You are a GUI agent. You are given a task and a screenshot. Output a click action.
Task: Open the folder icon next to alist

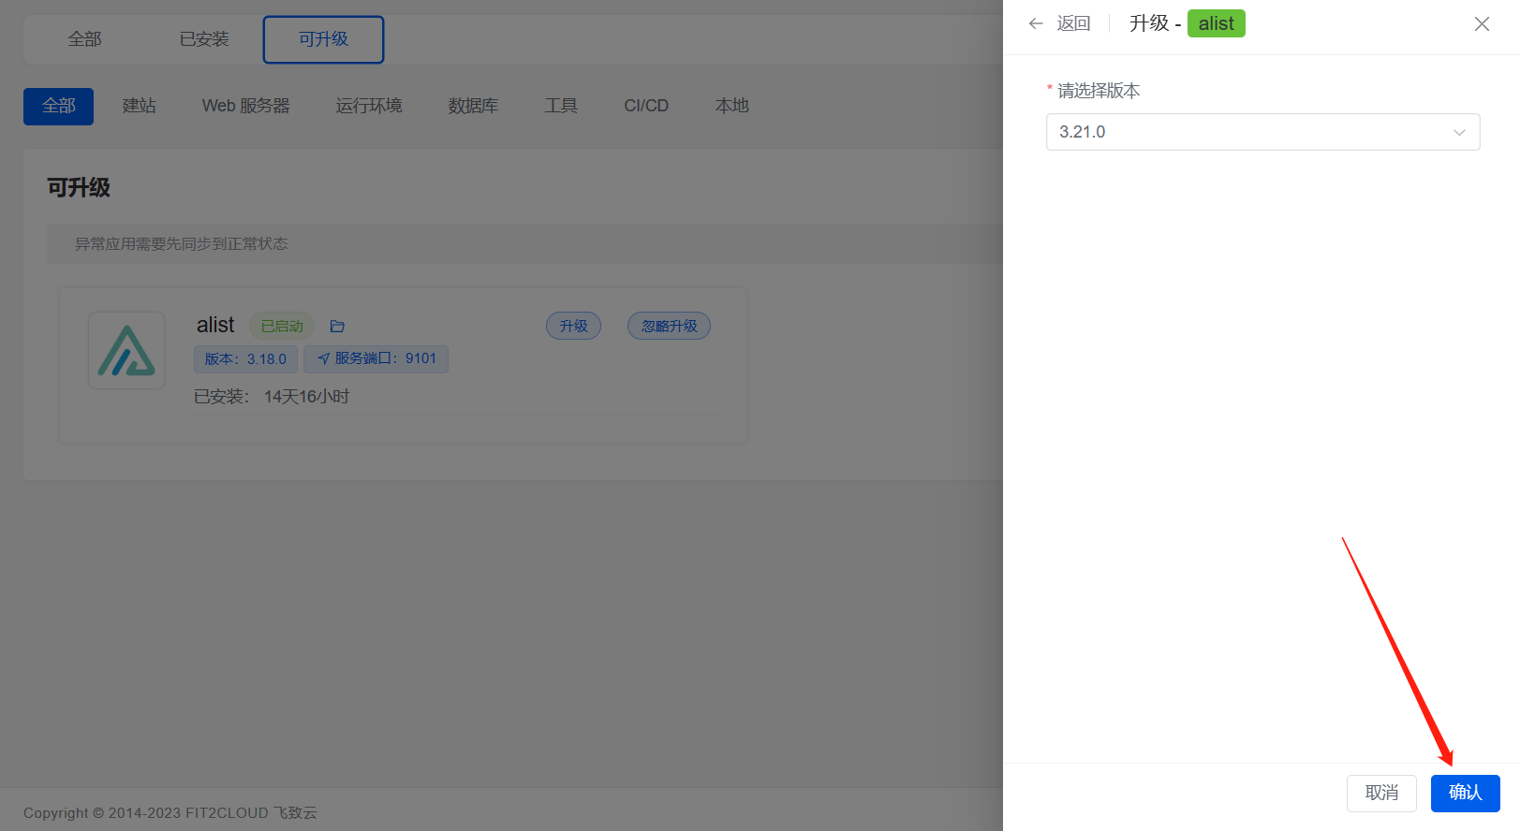pyautogui.click(x=337, y=326)
